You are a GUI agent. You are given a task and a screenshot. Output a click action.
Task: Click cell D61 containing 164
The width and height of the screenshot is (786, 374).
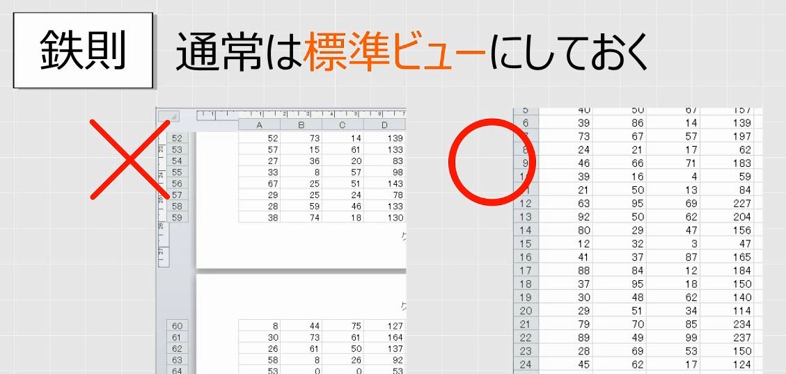point(384,337)
